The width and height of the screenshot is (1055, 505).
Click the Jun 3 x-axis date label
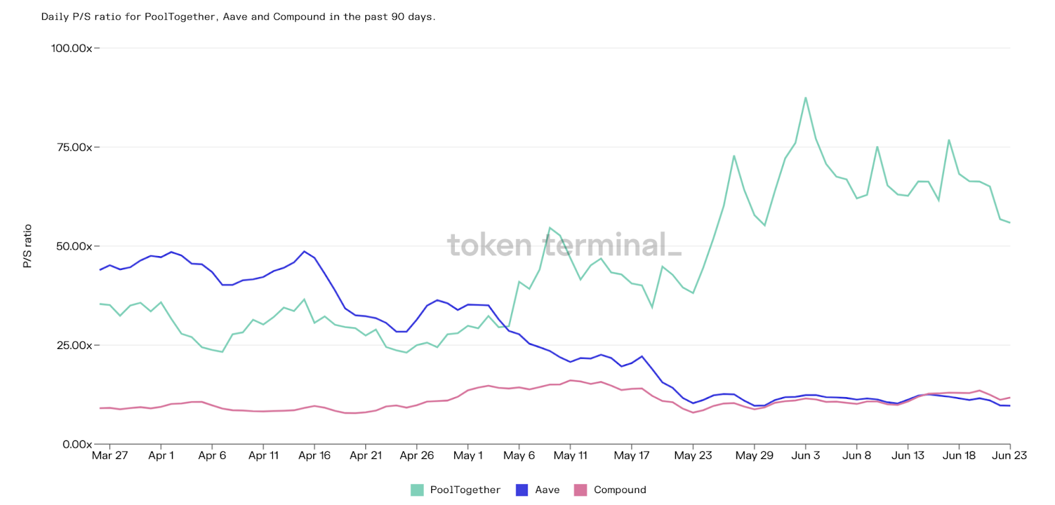click(x=806, y=456)
